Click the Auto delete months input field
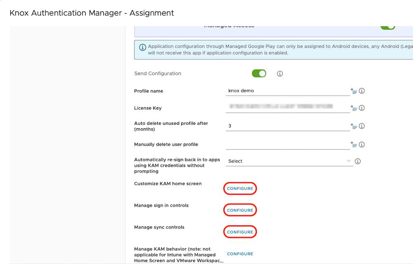Screen dimensions: 413x264 tap(287, 126)
